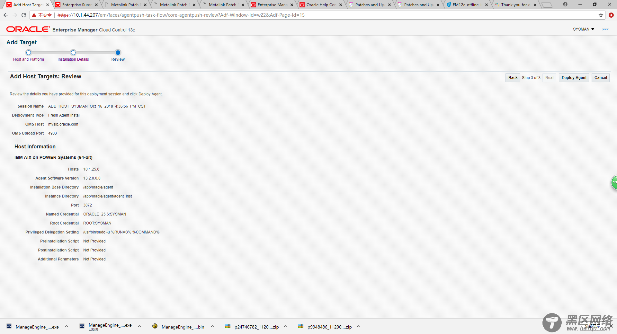Close the Add Host Targets tab
This screenshot has height=334, width=617.
(48, 5)
